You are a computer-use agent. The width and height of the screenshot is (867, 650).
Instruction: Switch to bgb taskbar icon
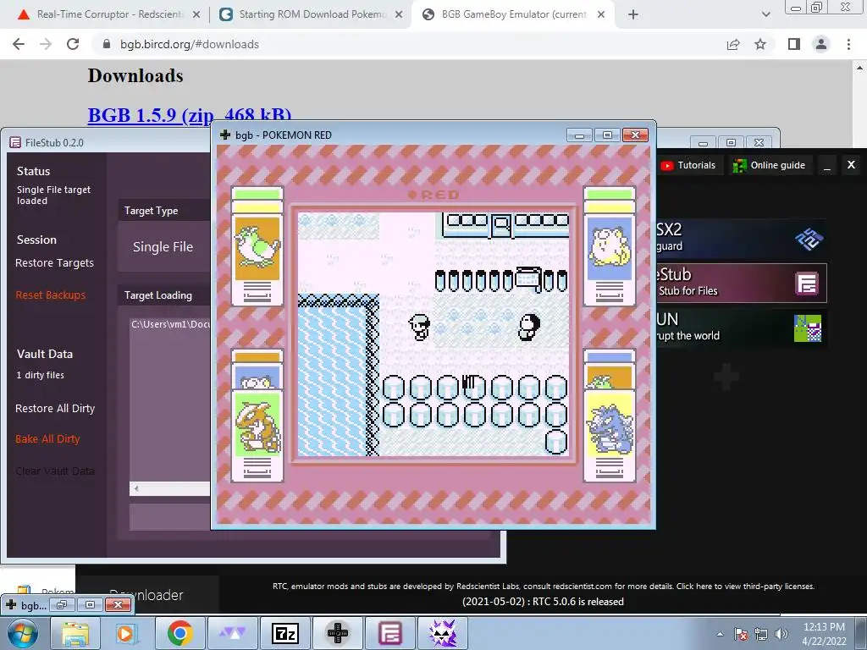pyautogui.click(x=338, y=633)
